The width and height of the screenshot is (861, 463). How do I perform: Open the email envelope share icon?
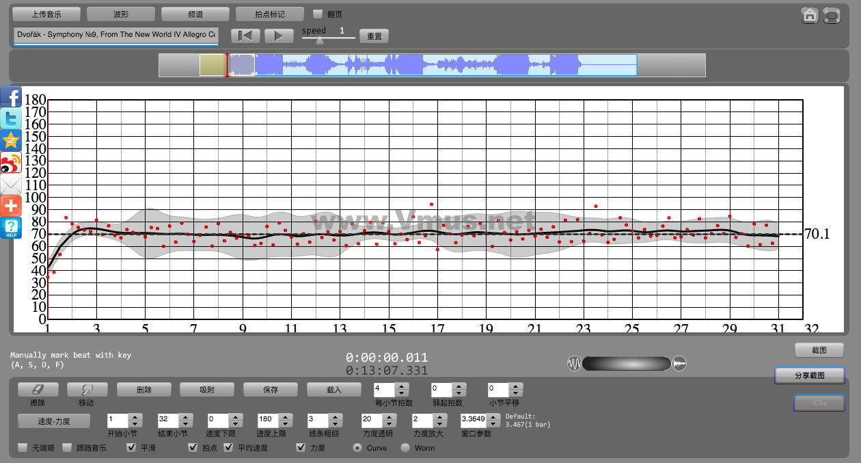coord(11,185)
